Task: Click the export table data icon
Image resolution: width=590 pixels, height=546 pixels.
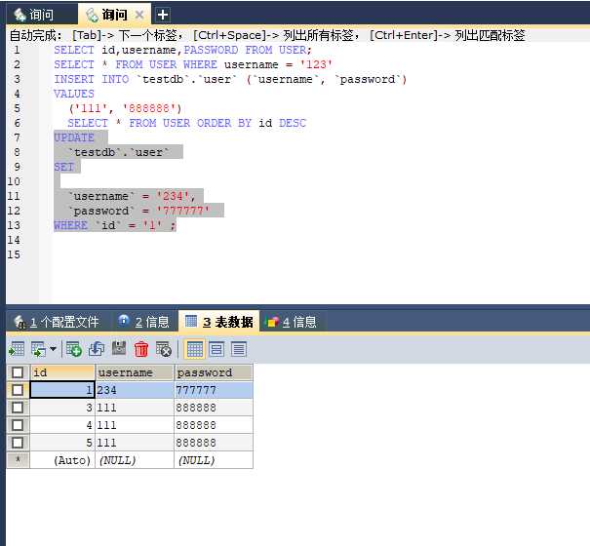Action: [17, 349]
